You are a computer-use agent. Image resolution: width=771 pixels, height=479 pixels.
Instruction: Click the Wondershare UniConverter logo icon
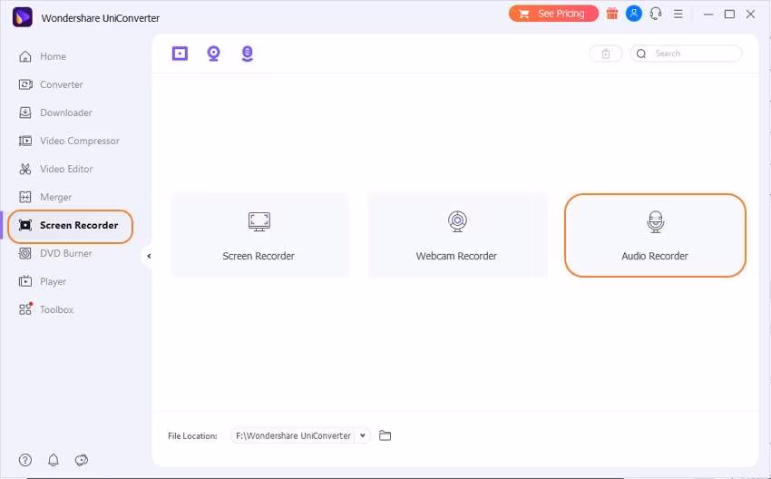click(23, 18)
